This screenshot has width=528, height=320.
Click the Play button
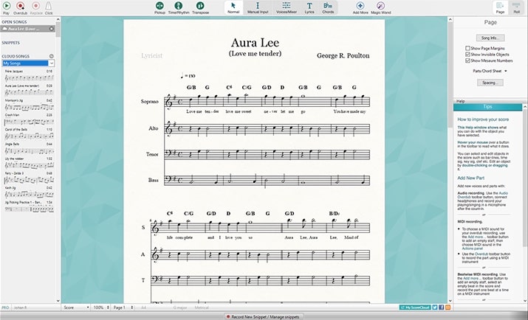point(7,7)
